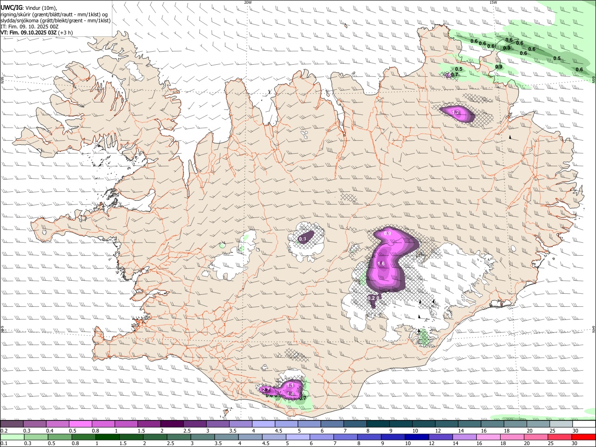Click the '0.5' value above 0.7 in the northeast
This screenshot has width=596, height=447.
pos(459,69)
